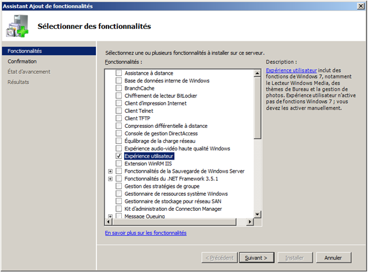
Task: Check Gestionnaire de stockage pour réseau SAN
Action: tap(119, 202)
